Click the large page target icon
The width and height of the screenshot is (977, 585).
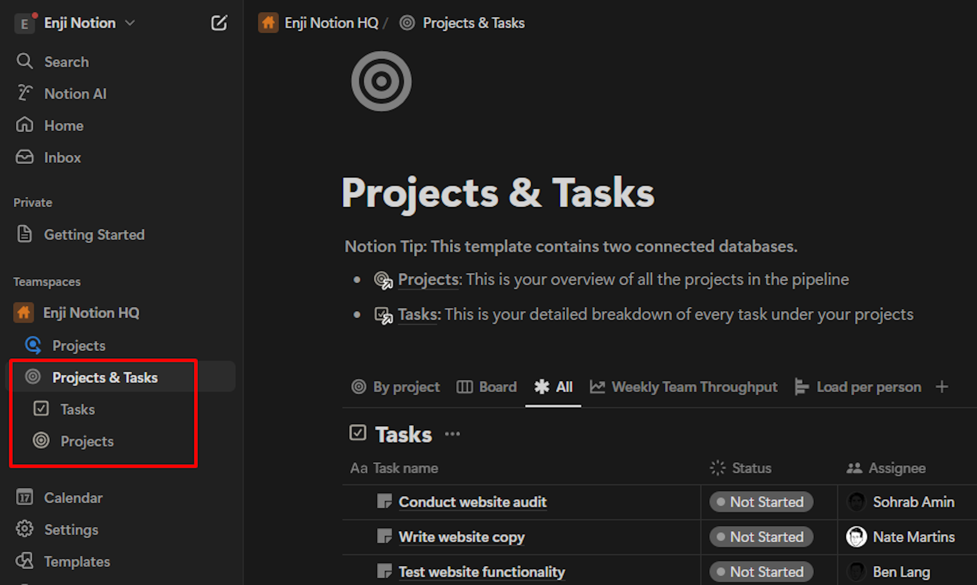point(381,81)
